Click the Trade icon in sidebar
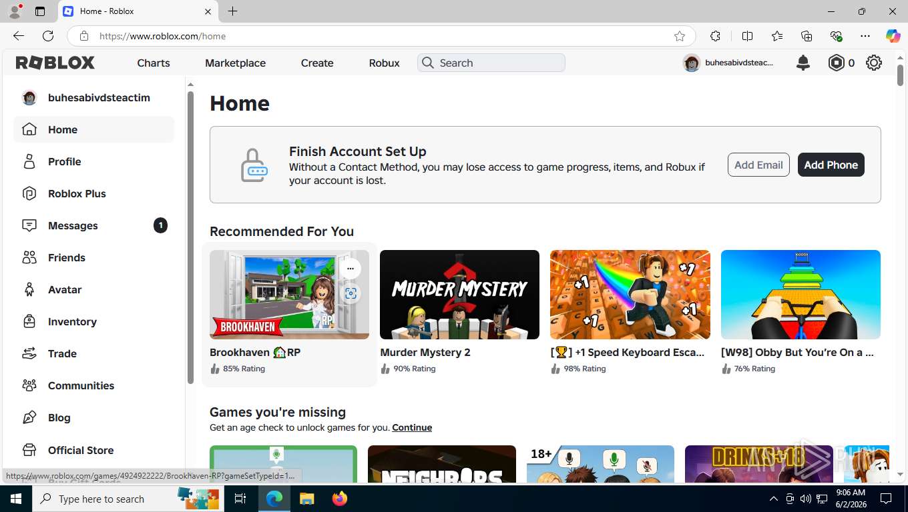The width and height of the screenshot is (908, 512). click(29, 353)
